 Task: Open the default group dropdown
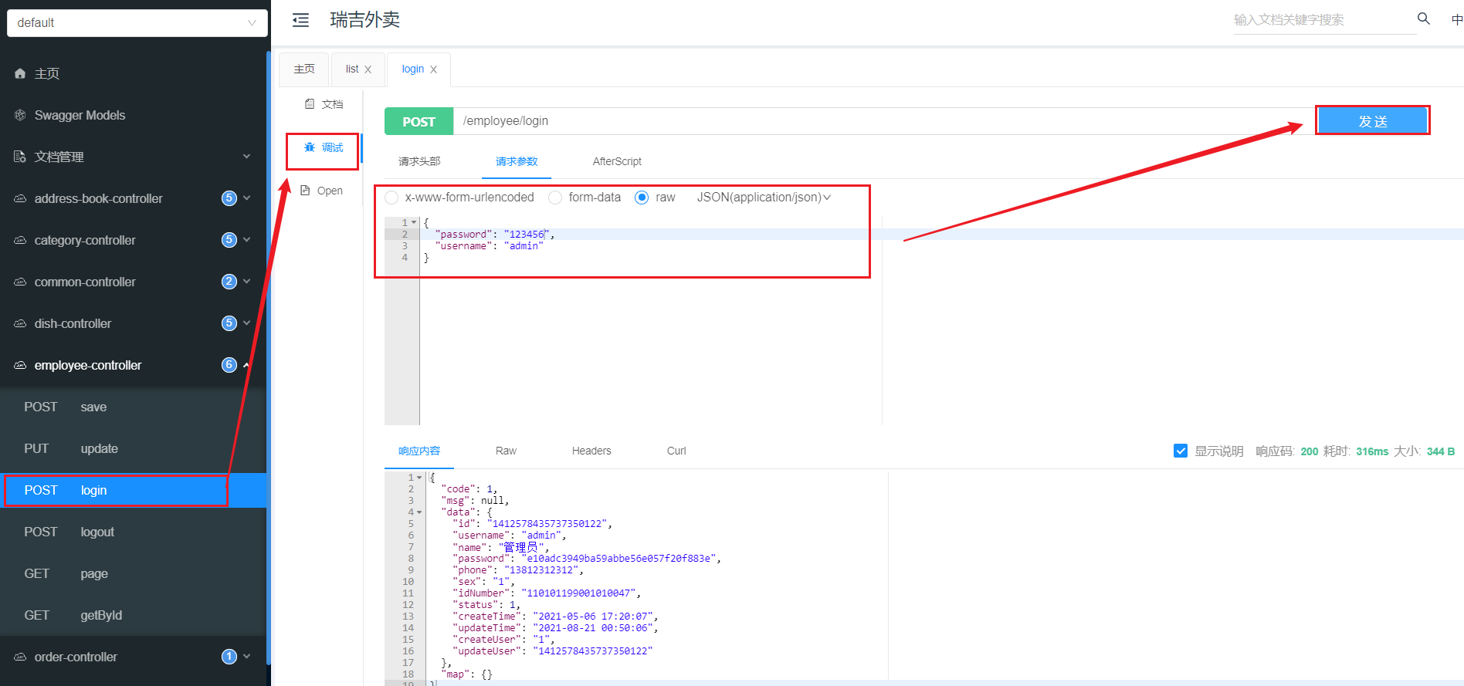click(x=137, y=22)
